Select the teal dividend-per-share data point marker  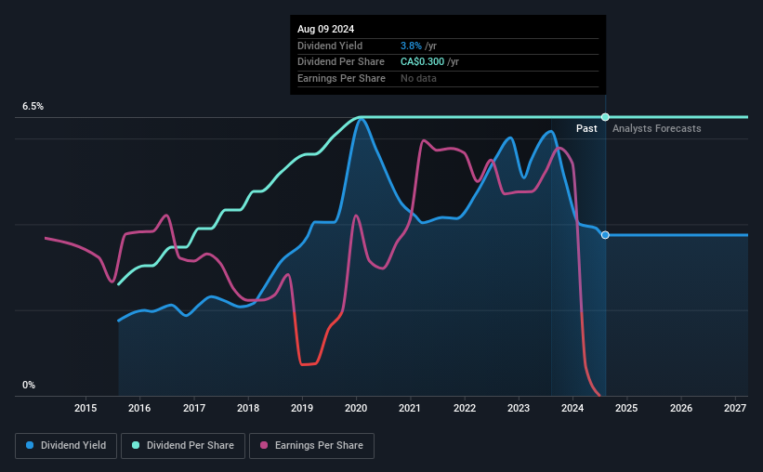605,117
